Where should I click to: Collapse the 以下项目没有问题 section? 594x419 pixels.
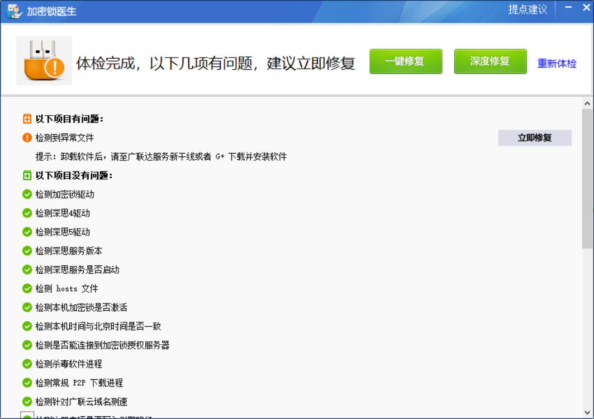[27, 175]
